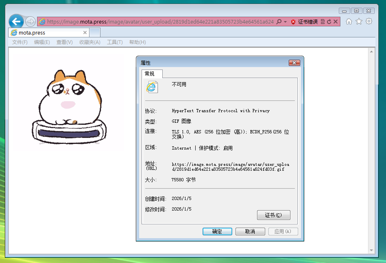Open the Tools gear icon
This screenshot has width=386, height=263.
pyautogui.click(x=369, y=22)
